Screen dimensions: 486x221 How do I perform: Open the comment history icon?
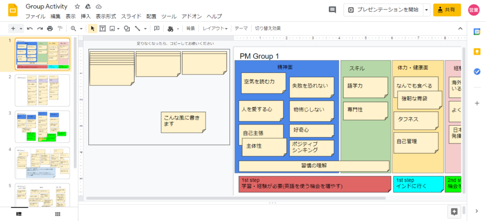pyautogui.click(x=332, y=10)
